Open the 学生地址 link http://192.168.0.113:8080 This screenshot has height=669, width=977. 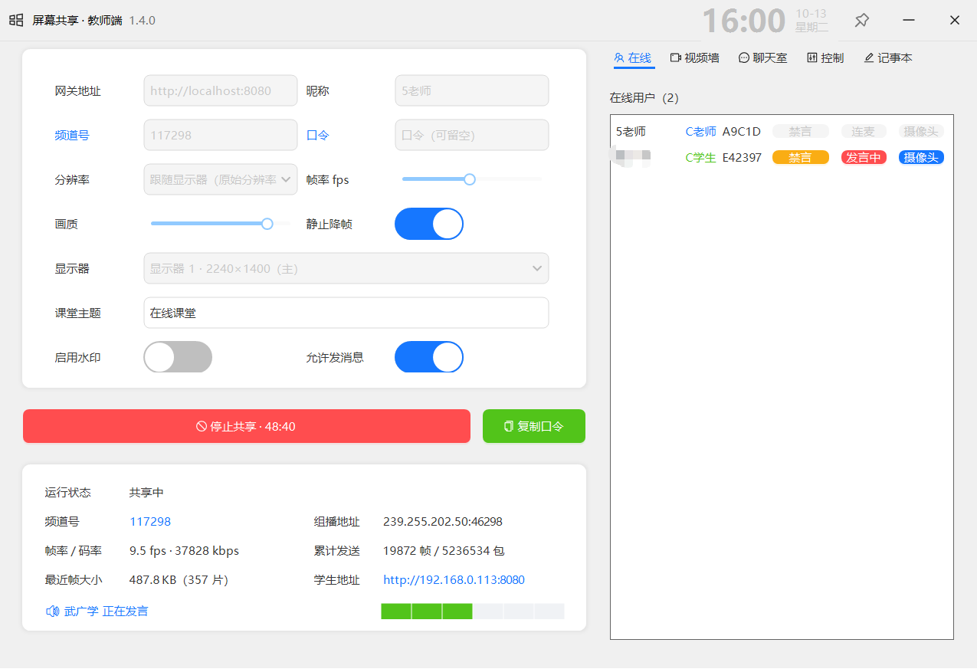(454, 580)
